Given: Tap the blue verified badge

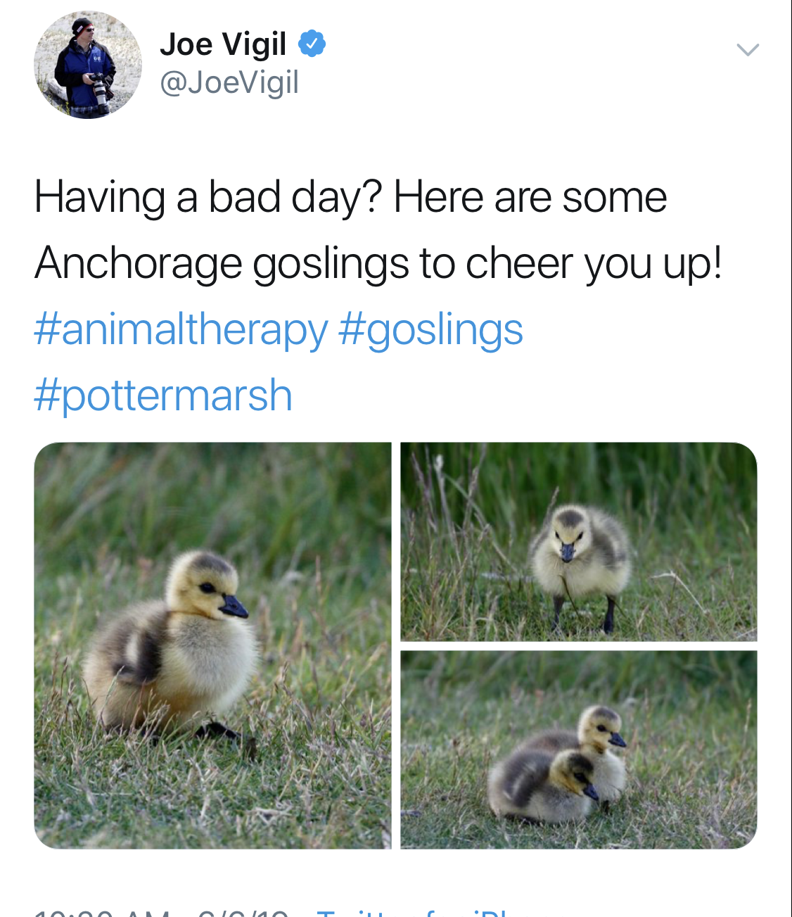Looking at the screenshot, I should point(312,44).
